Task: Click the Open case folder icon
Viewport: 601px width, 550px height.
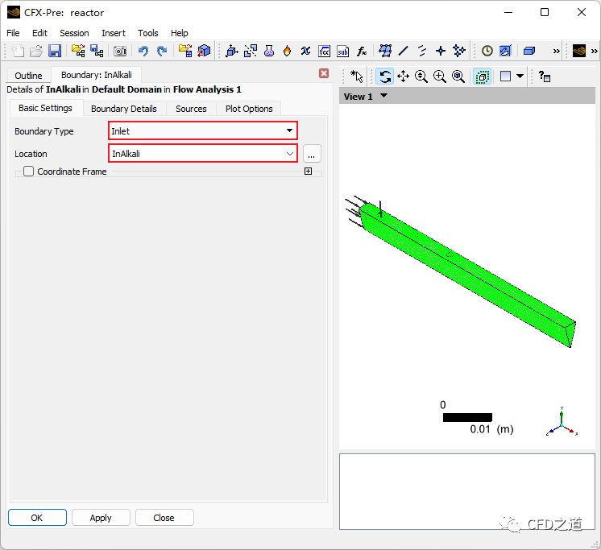Action: click(36, 51)
